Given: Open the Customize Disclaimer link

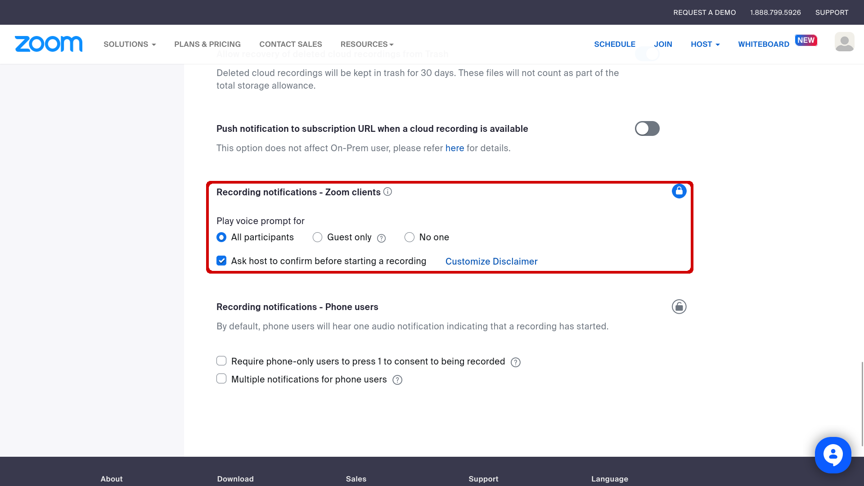Looking at the screenshot, I should (491, 261).
